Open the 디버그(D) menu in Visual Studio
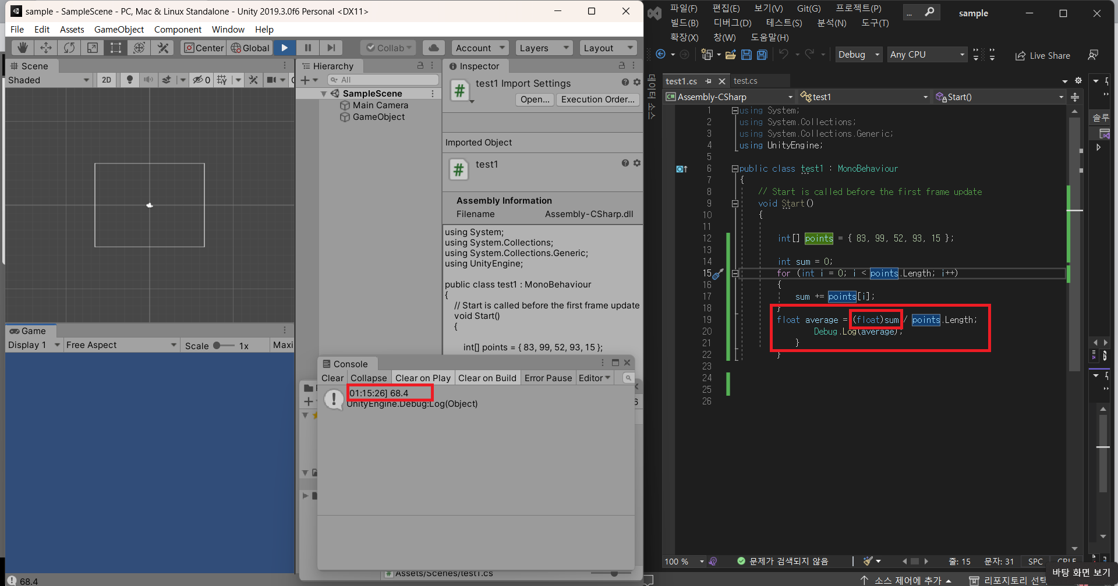The width and height of the screenshot is (1118, 586). click(x=733, y=23)
